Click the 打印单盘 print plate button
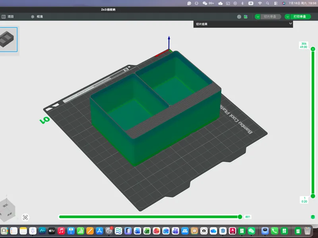This screenshot has height=238, width=318. 301,17
